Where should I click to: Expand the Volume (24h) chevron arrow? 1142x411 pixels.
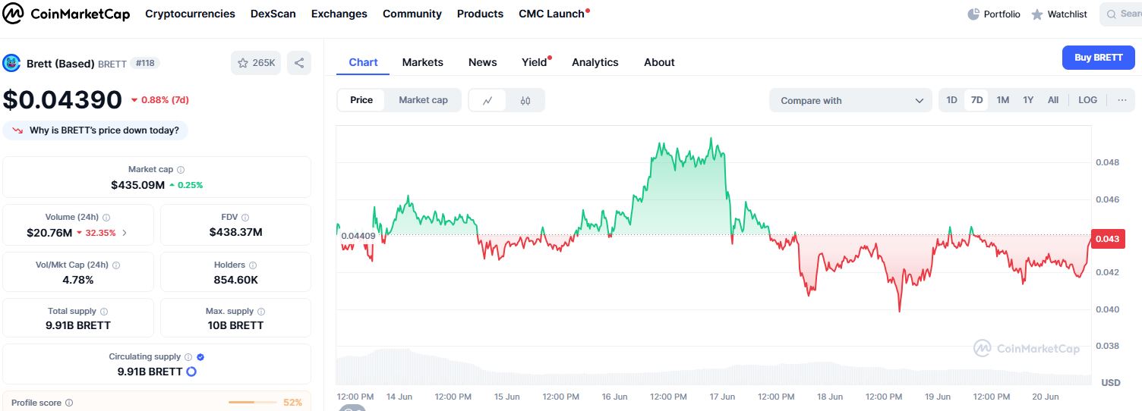tap(125, 233)
